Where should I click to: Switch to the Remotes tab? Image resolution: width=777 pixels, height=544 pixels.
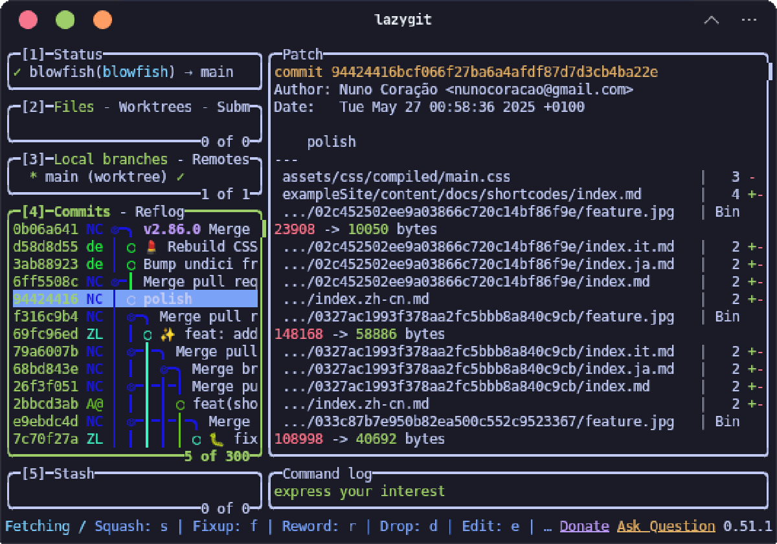pyautogui.click(x=220, y=159)
